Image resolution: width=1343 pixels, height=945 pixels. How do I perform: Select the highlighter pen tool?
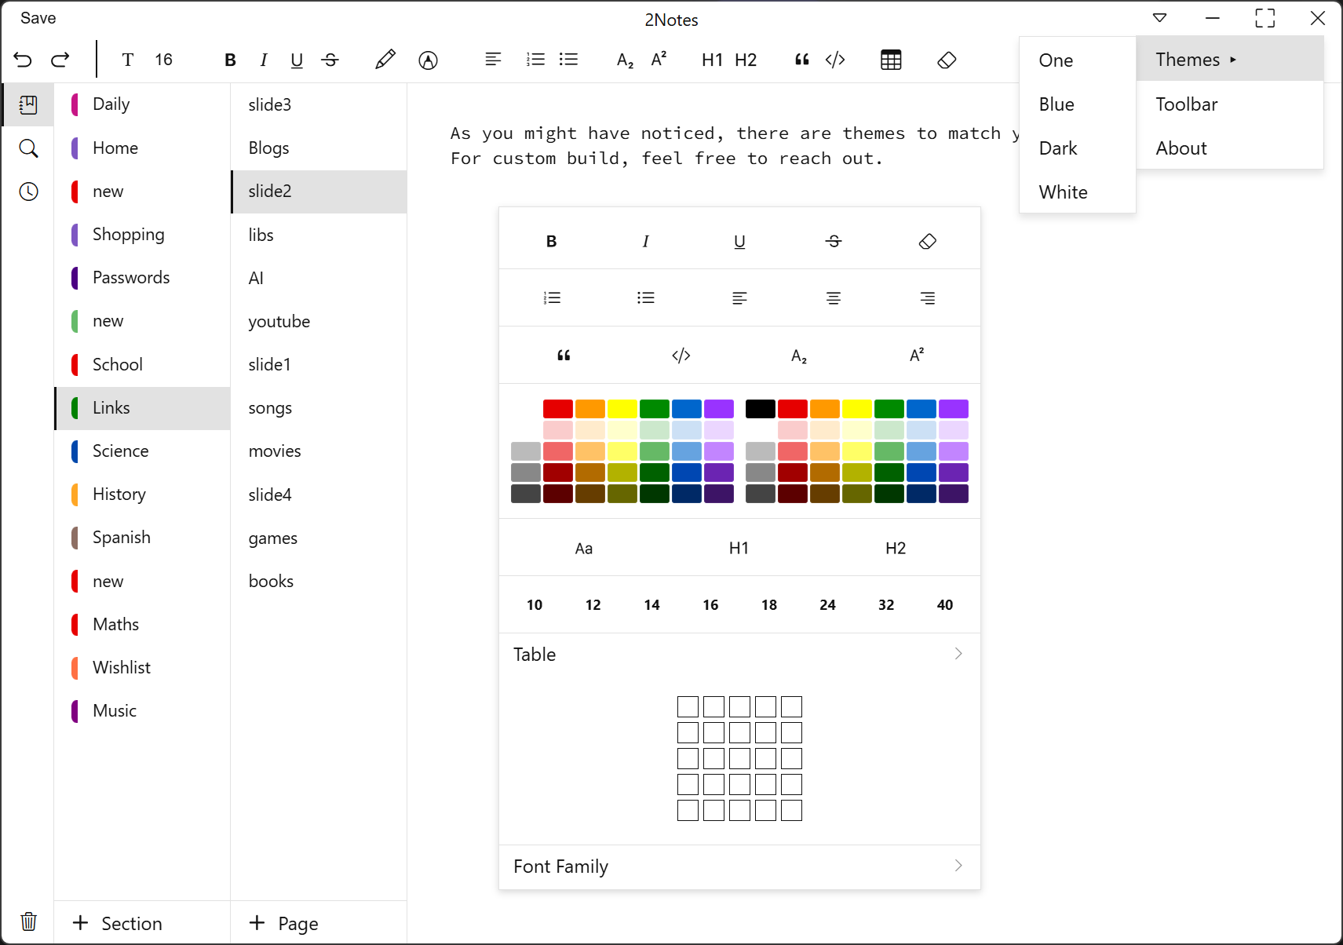coord(385,60)
